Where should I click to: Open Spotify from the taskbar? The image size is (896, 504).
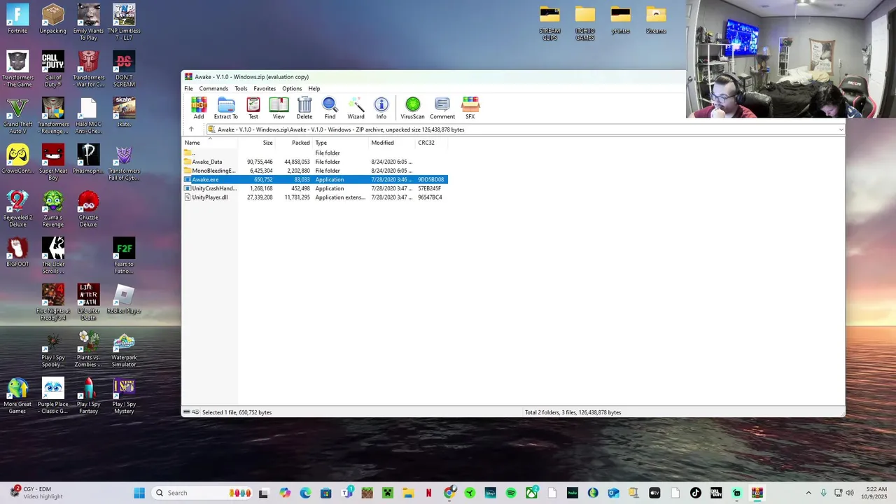pos(511,493)
